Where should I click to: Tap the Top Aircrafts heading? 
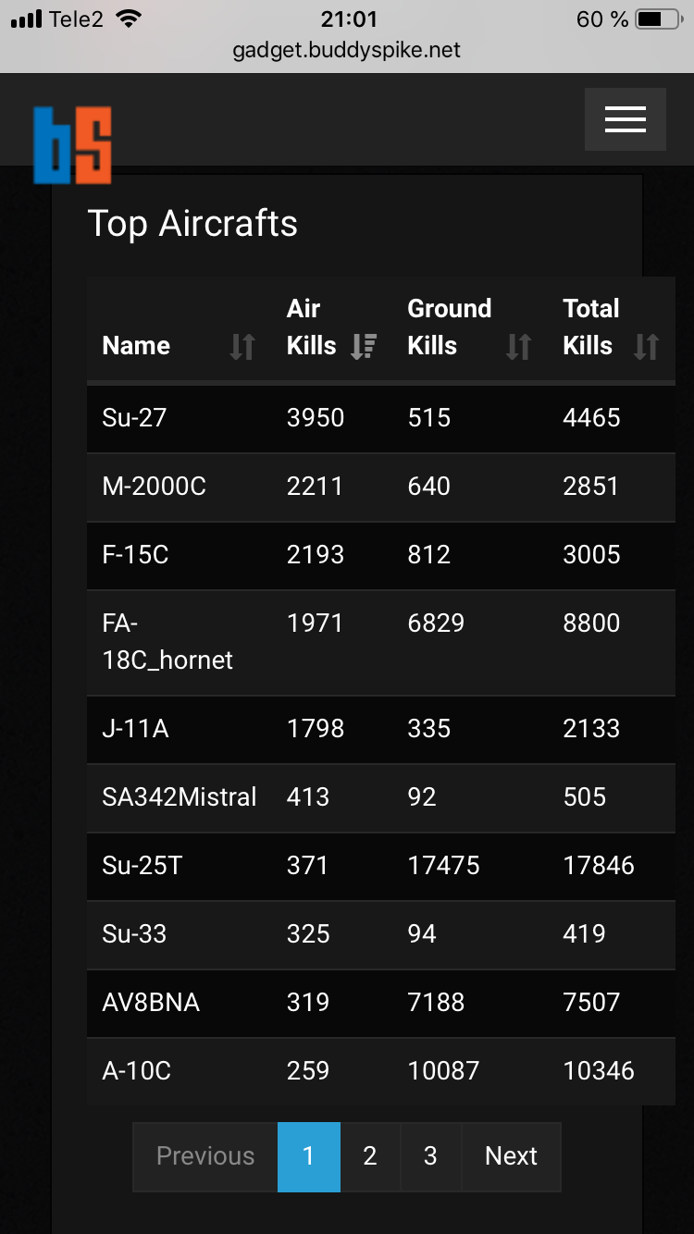pyautogui.click(x=192, y=224)
